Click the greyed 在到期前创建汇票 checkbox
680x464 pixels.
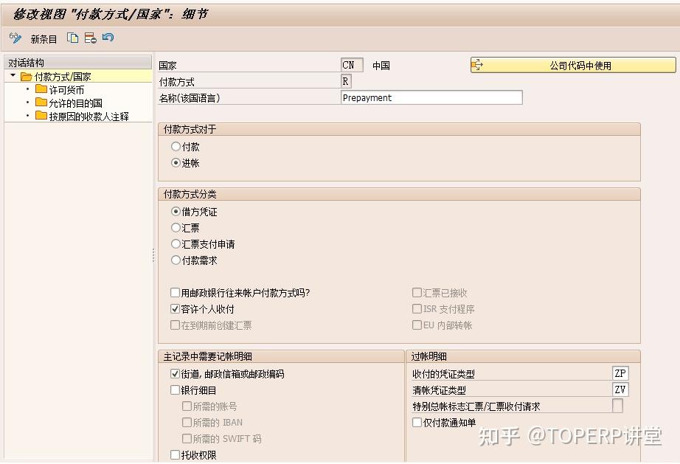tap(176, 325)
